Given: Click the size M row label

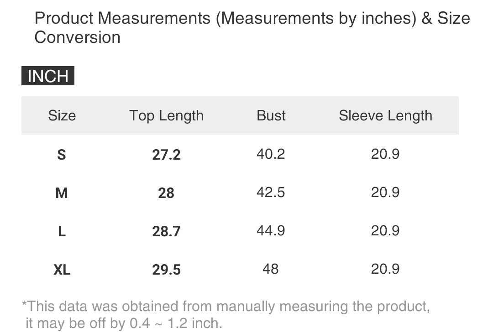Looking at the screenshot, I should (x=62, y=193).
